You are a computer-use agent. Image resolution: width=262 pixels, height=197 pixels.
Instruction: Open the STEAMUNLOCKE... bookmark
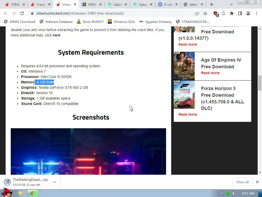[193, 22]
